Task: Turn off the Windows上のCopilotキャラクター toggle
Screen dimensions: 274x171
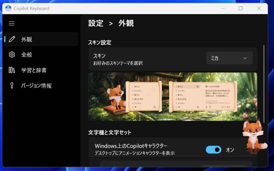Action: (x=213, y=150)
